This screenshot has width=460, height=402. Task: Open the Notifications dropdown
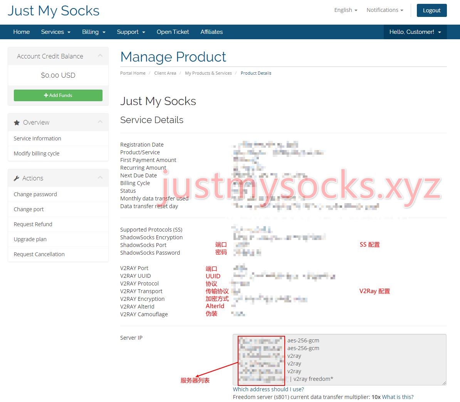pyautogui.click(x=384, y=10)
